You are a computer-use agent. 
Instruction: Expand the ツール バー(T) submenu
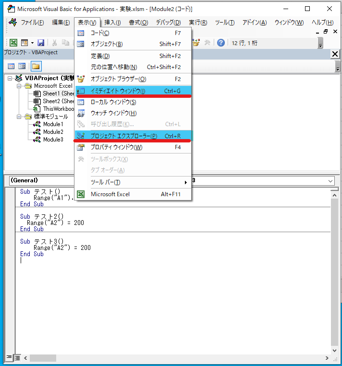pos(133,182)
